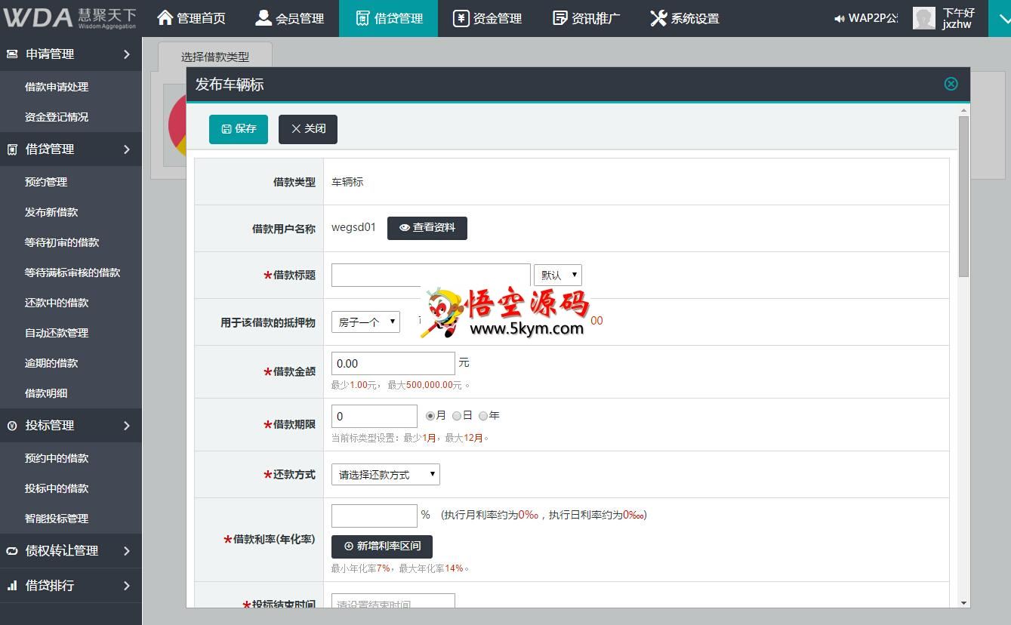This screenshot has width=1011, height=625.
Task: Open 预约管理 sidebar link
Action: click(46, 182)
